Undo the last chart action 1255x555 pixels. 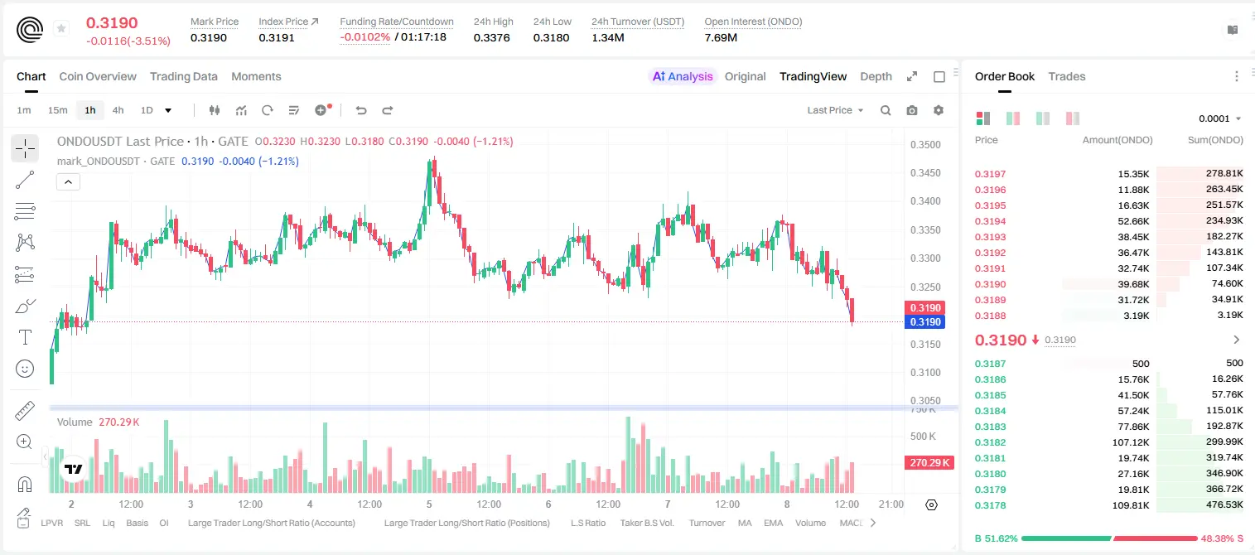[361, 110]
